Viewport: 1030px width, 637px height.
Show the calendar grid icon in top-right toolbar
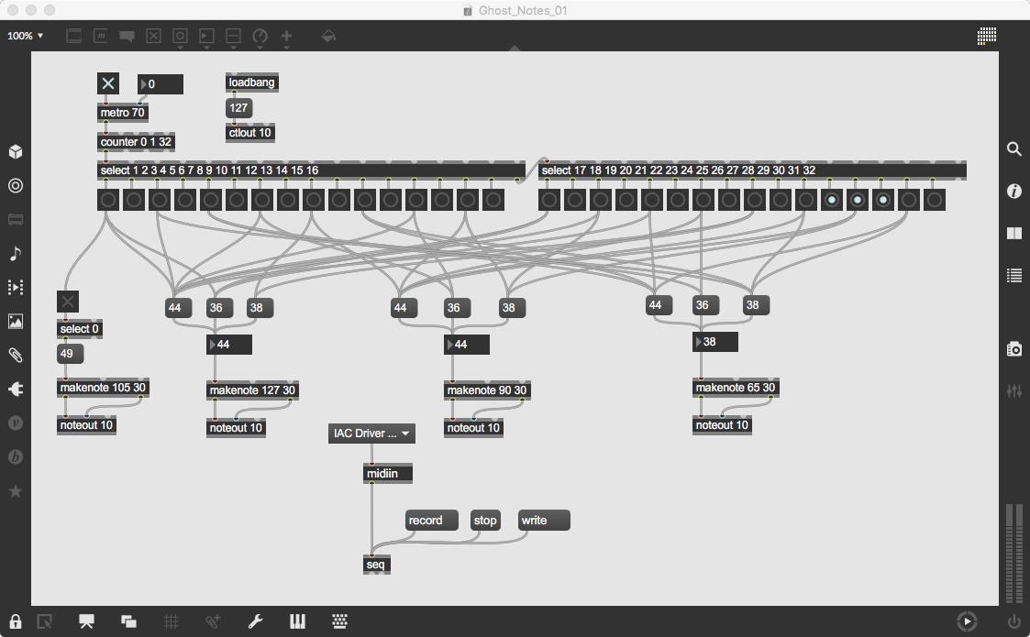click(987, 36)
